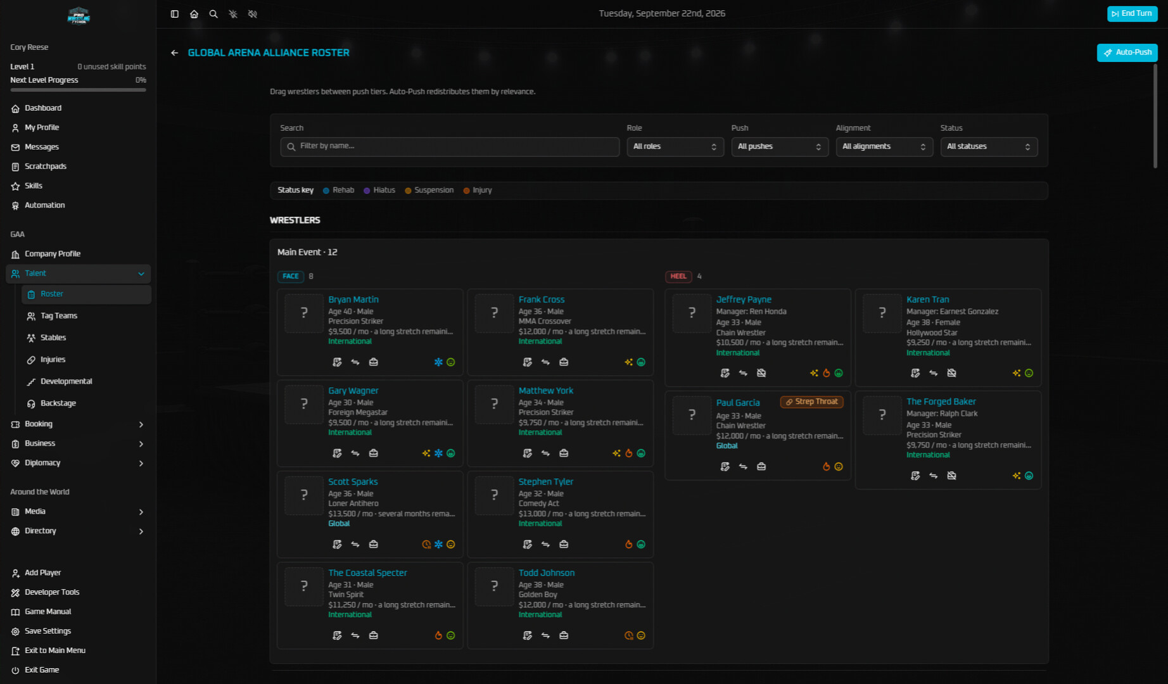The width and height of the screenshot is (1168, 684).
Task: Open the Alignment filter dropdown
Action: tap(884, 146)
